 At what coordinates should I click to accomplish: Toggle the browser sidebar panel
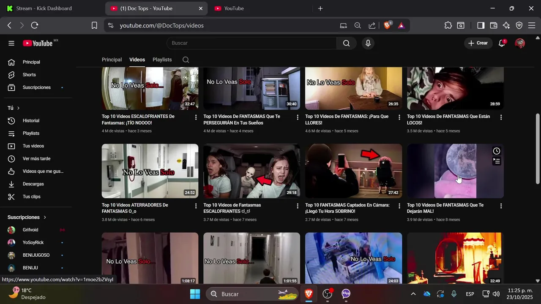tap(481, 25)
